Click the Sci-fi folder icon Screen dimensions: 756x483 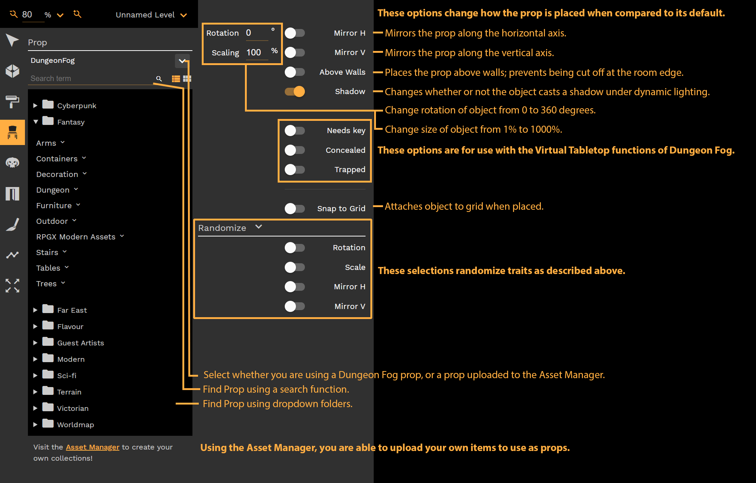point(48,374)
